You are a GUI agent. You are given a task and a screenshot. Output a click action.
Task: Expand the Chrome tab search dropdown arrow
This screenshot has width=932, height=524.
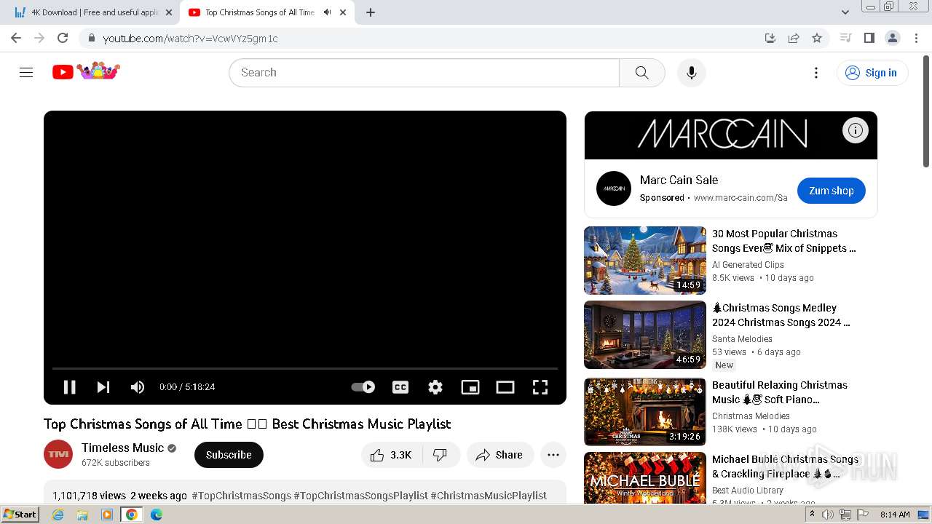tap(845, 12)
